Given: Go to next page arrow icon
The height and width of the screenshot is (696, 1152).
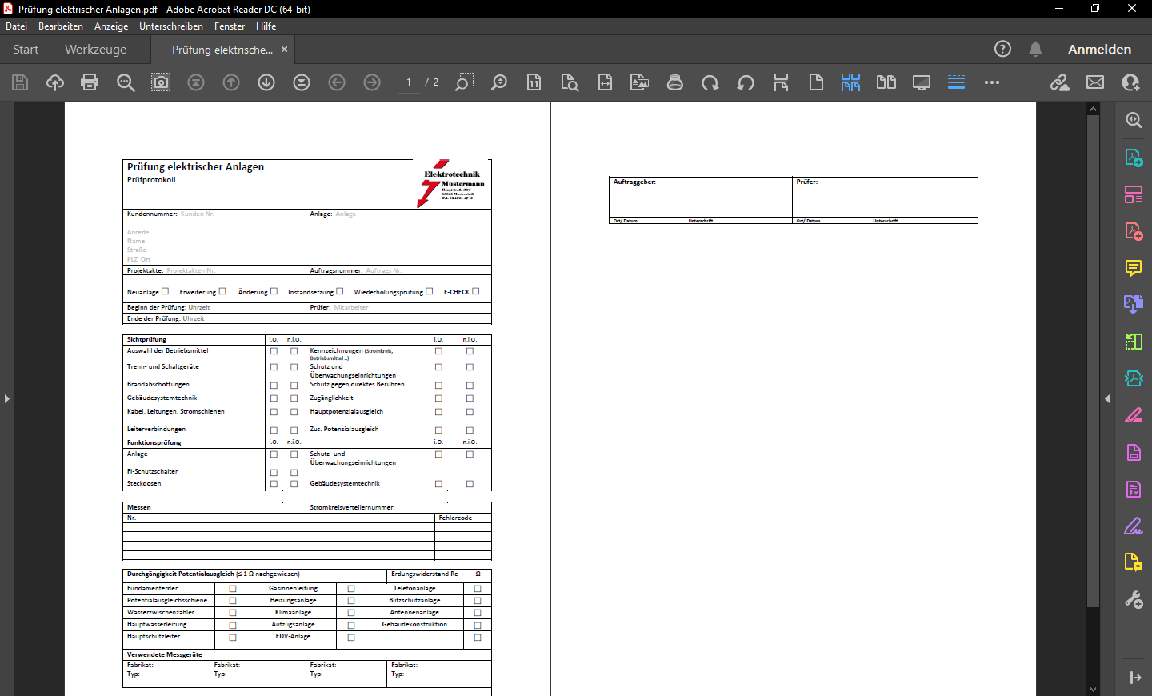Looking at the screenshot, I should [x=266, y=82].
